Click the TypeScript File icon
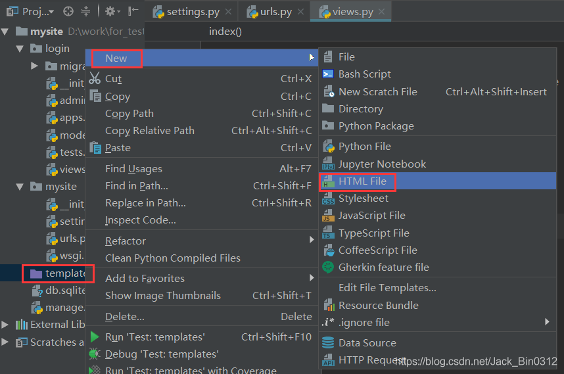Viewport: 564px width, 374px height. [x=327, y=233]
